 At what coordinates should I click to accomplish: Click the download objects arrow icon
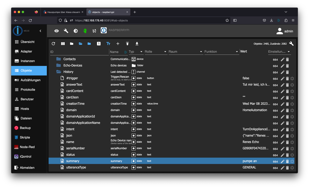[x=137, y=44]
